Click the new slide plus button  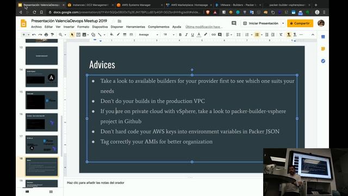pos(24,35)
